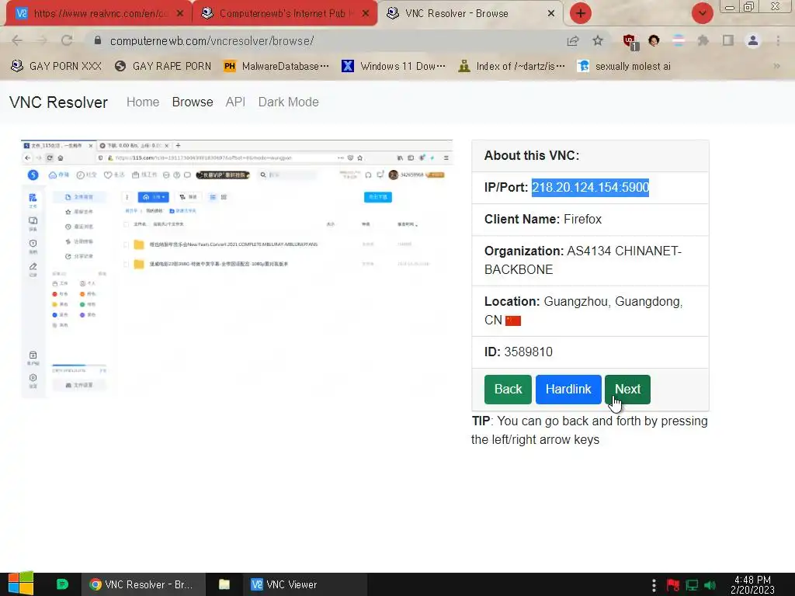Click the Client Name: Firefox row
Viewport: 795px width, 596px height.
coord(590,220)
